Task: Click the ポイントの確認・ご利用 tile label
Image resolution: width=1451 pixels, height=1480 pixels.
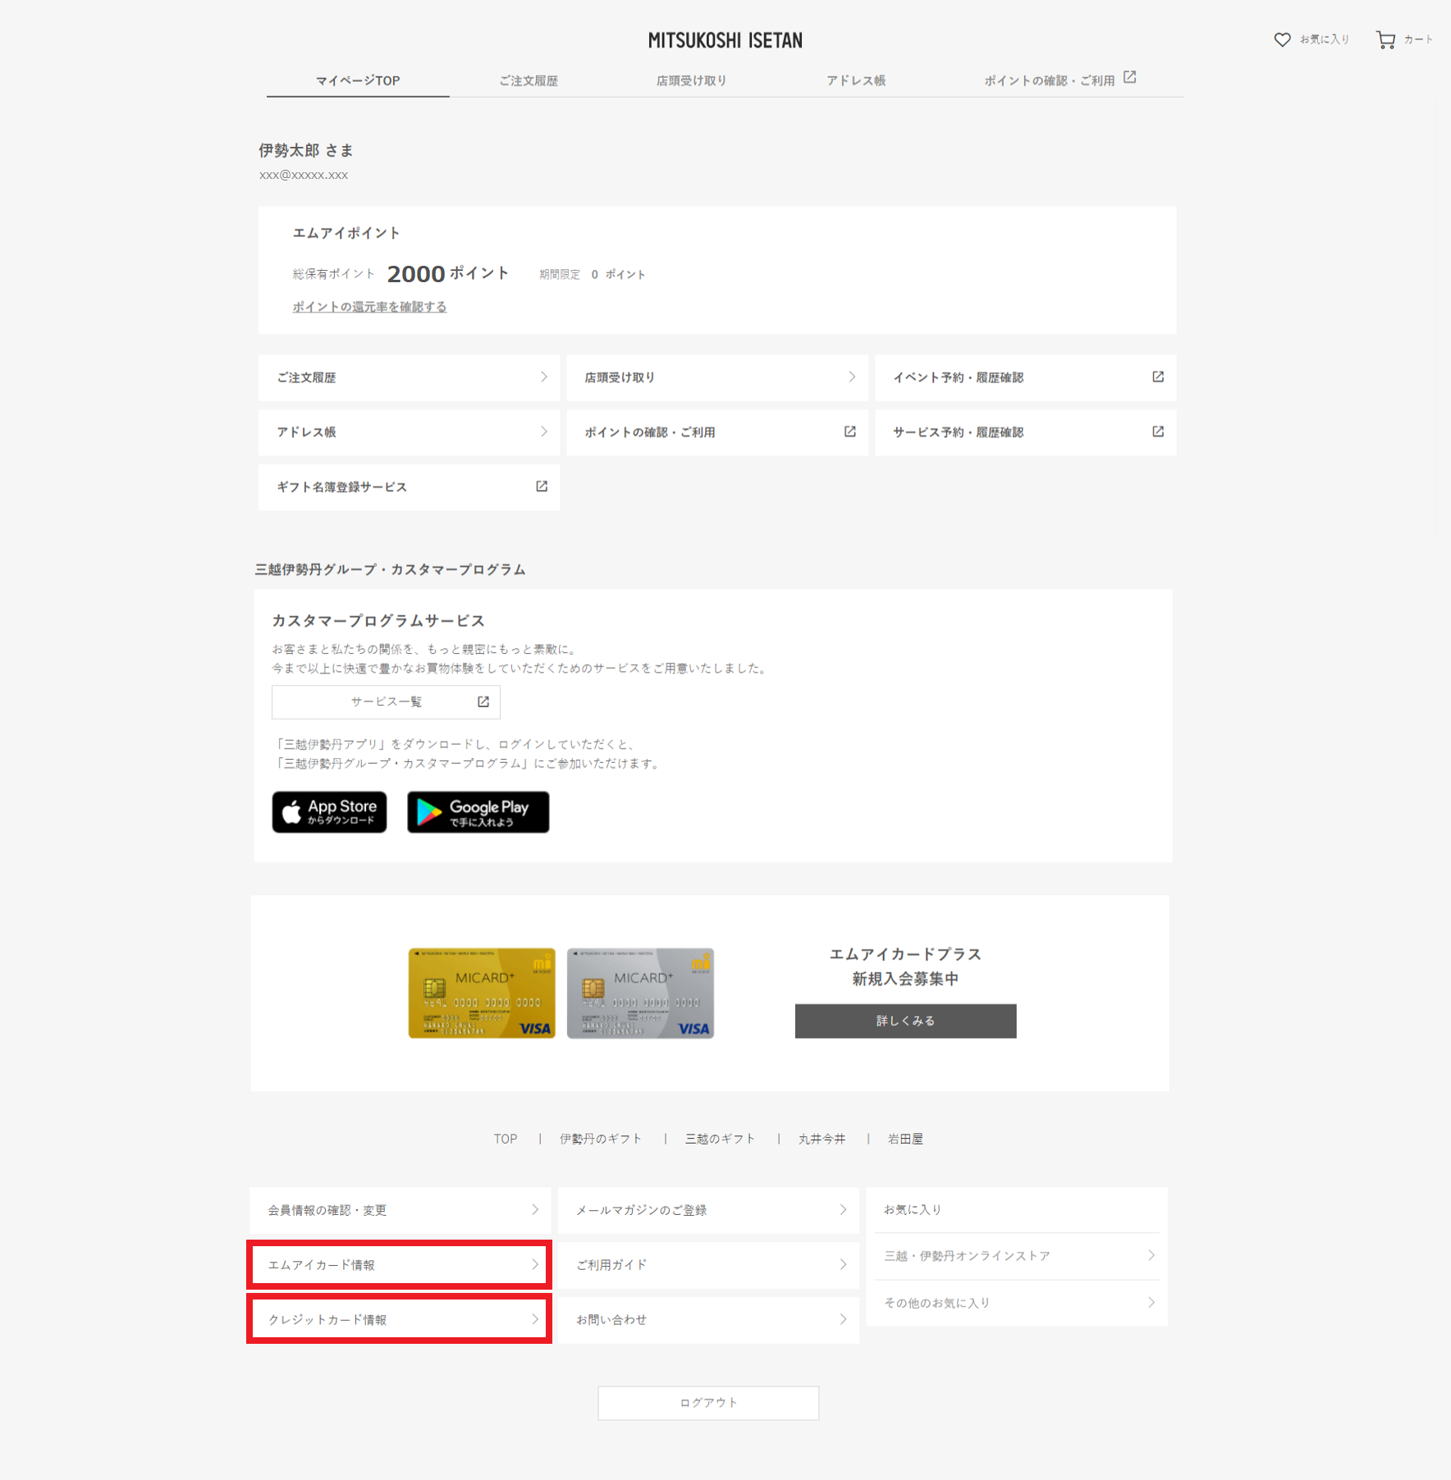Action: tap(650, 432)
